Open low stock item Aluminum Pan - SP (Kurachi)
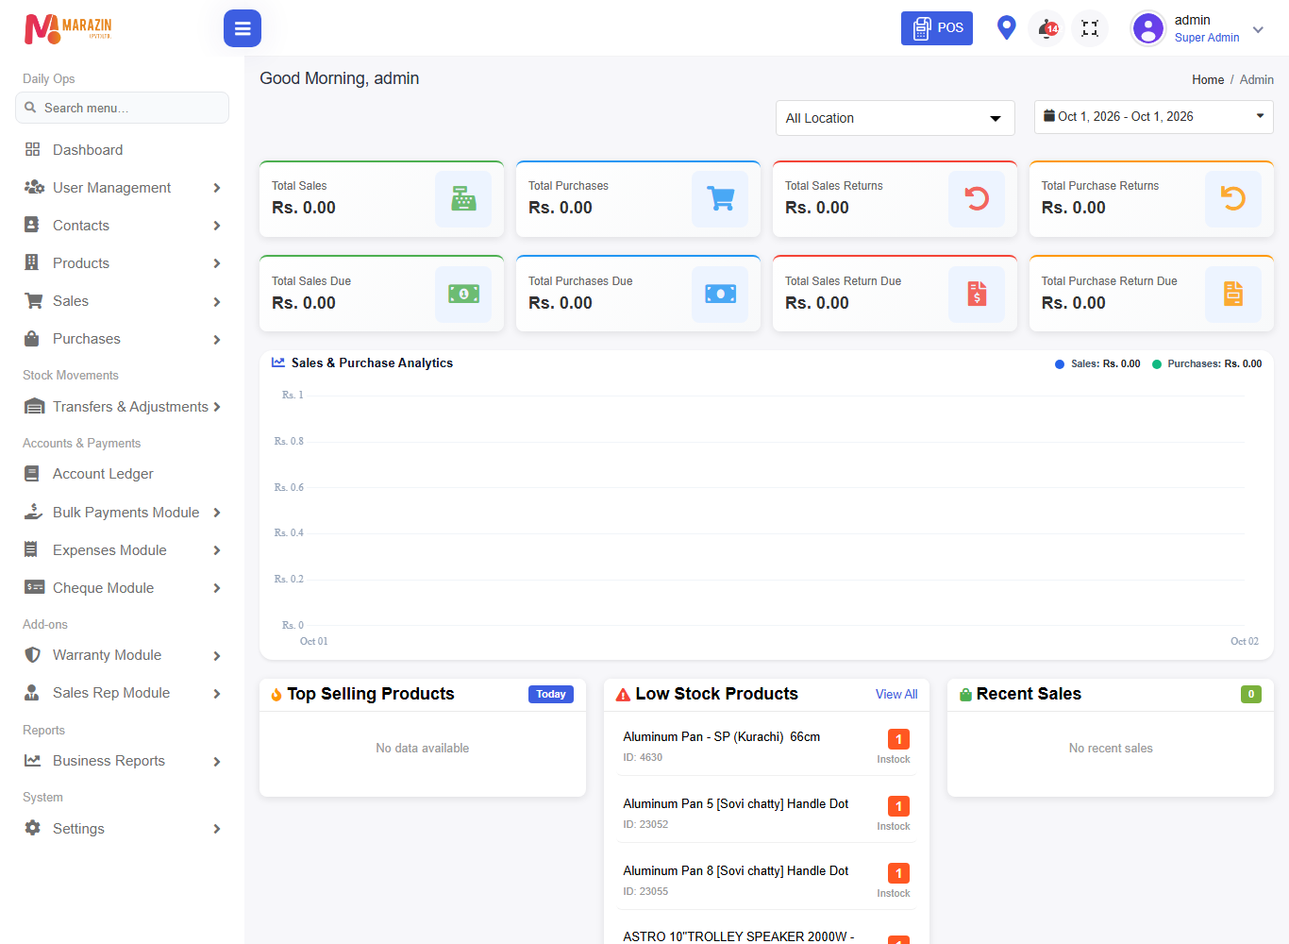The image size is (1289, 944). (x=766, y=747)
